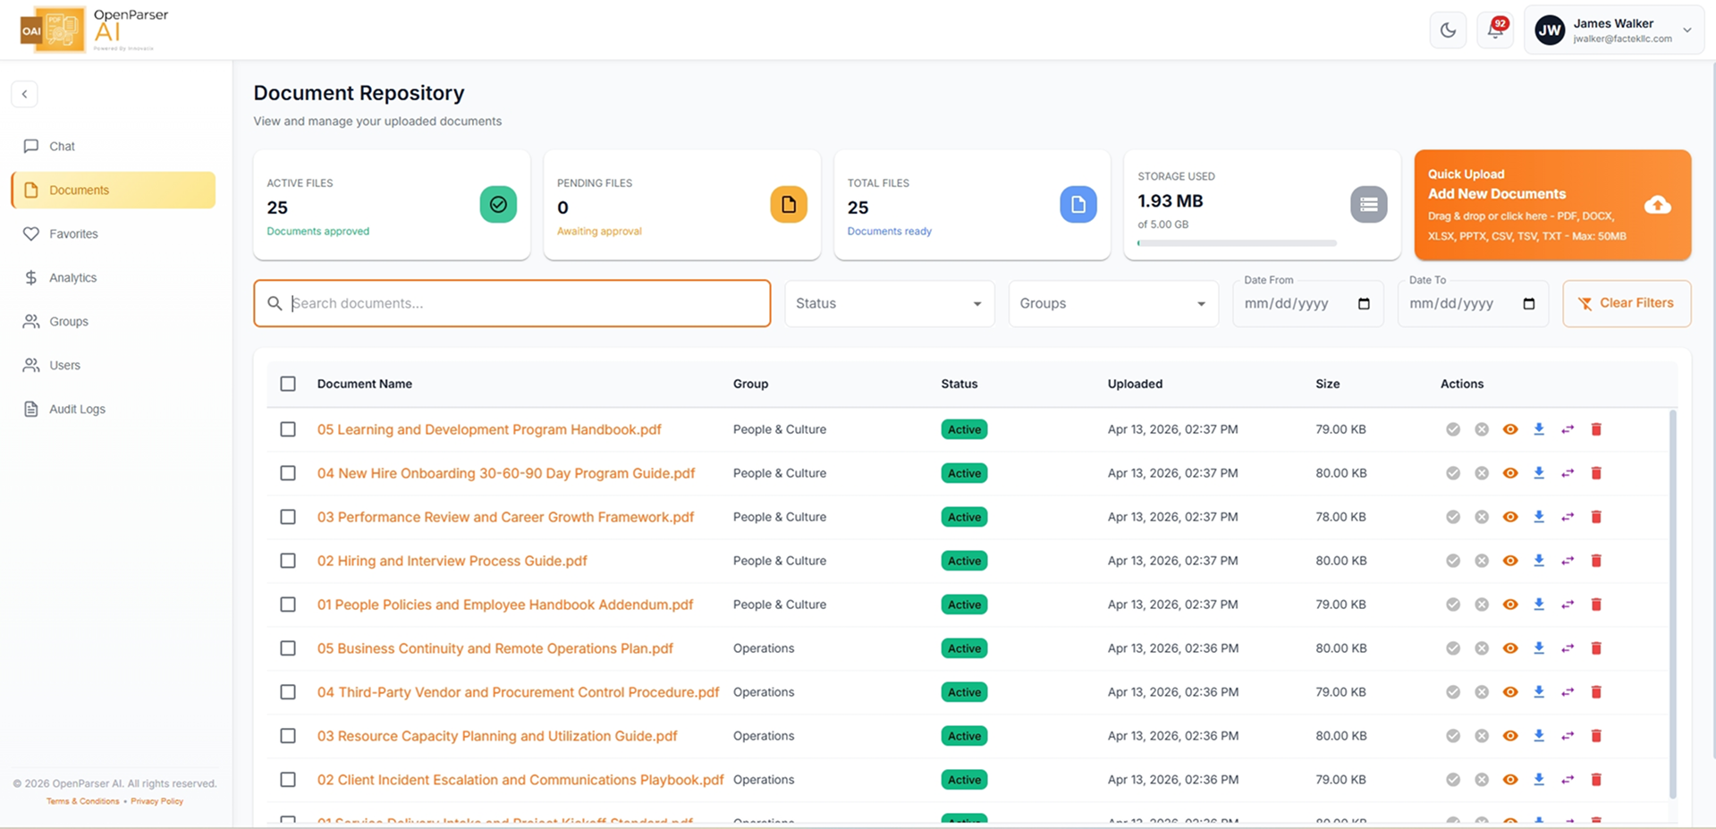The height and width of the screenshot is (829, 1716).
Task: Open the Status filter dropdown
Action: 890,303
